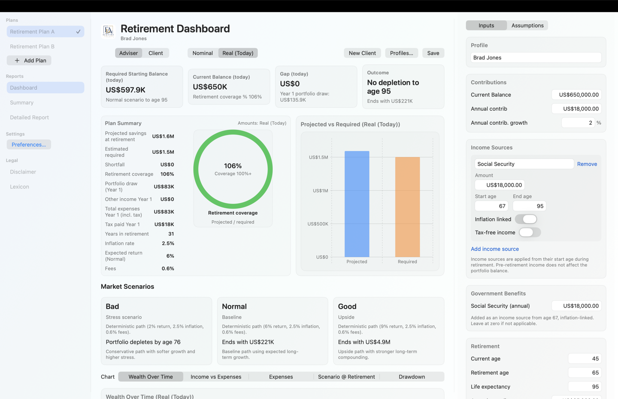Select Nominal amounts mode
Viewport: 618px width, 399px height.
[203, 53]
